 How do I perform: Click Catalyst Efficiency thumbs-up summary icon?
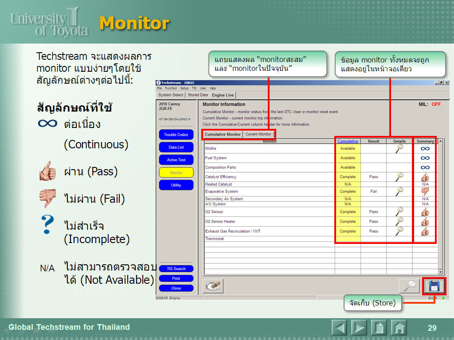tap(425, 177)
